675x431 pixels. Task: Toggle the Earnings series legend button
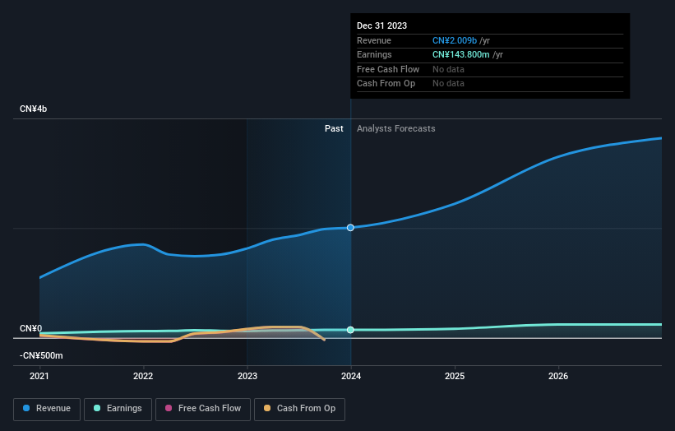118,409
